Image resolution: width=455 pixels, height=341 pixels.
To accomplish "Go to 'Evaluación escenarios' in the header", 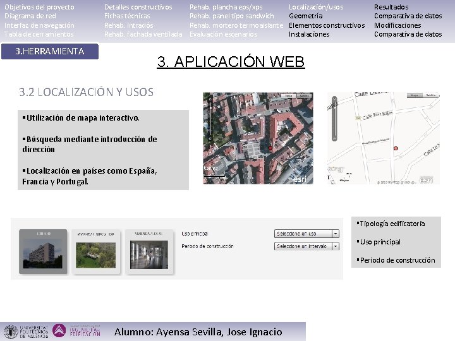I will (x=224, y=34).
